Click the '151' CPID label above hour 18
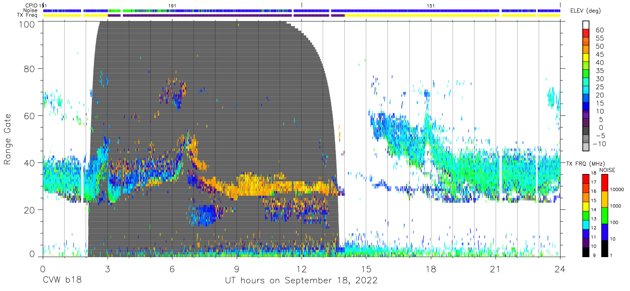The width and height of the screenshot is (630, 291). pos(431,5)
